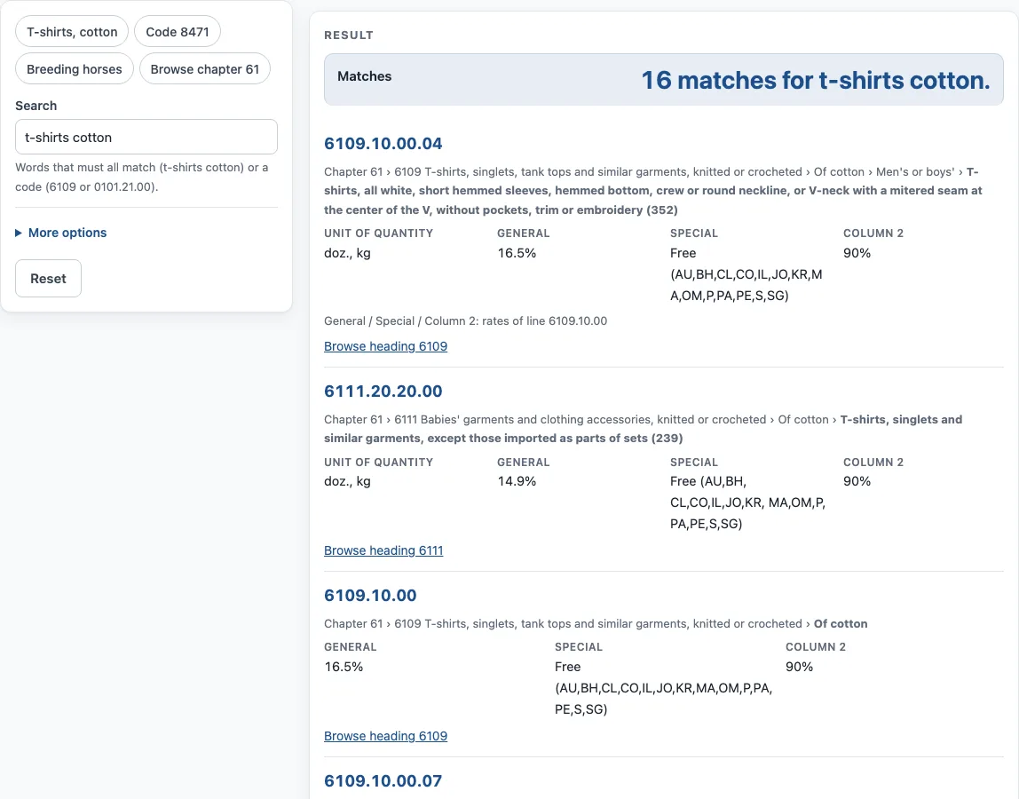1019x799 pixels.
Task: Click the Reset button
Action: [x=48, y=278]
